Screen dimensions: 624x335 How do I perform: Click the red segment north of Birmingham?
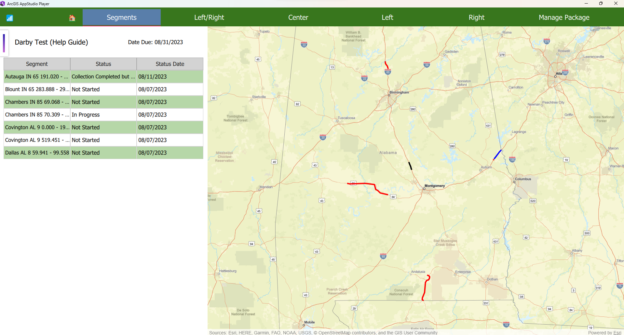coord(387,65)
